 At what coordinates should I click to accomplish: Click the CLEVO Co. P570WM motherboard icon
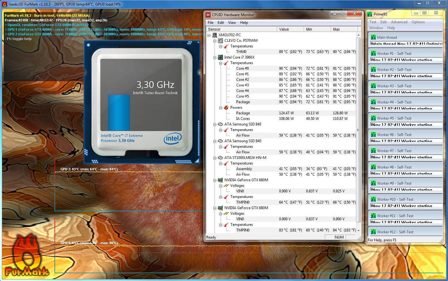click(x=220, y=41)
